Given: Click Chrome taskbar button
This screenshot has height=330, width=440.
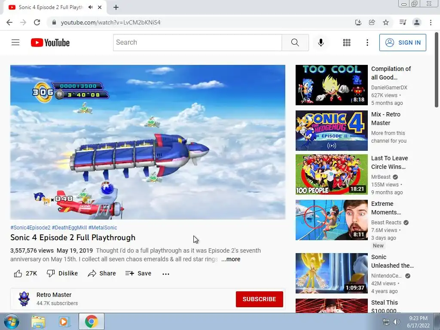Looking at the screenshot, I should coord(92,321).
